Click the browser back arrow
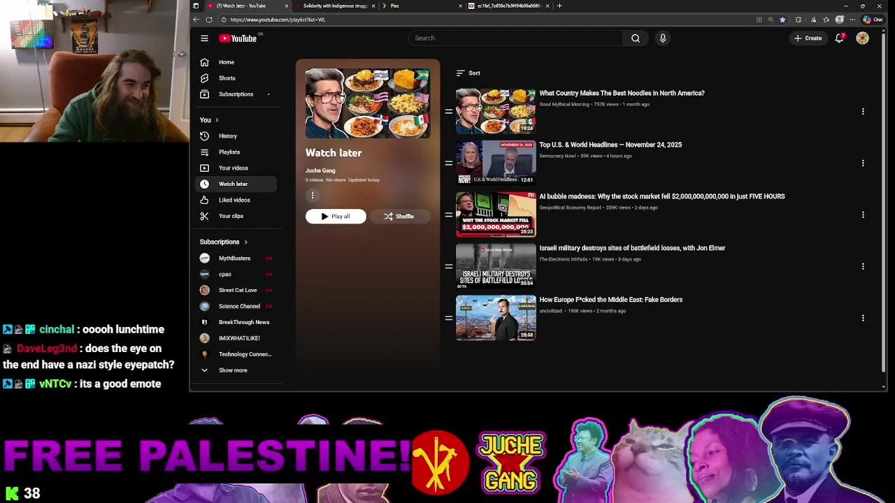The width and height of the screenshot is (895, 503). coord(196,20)
